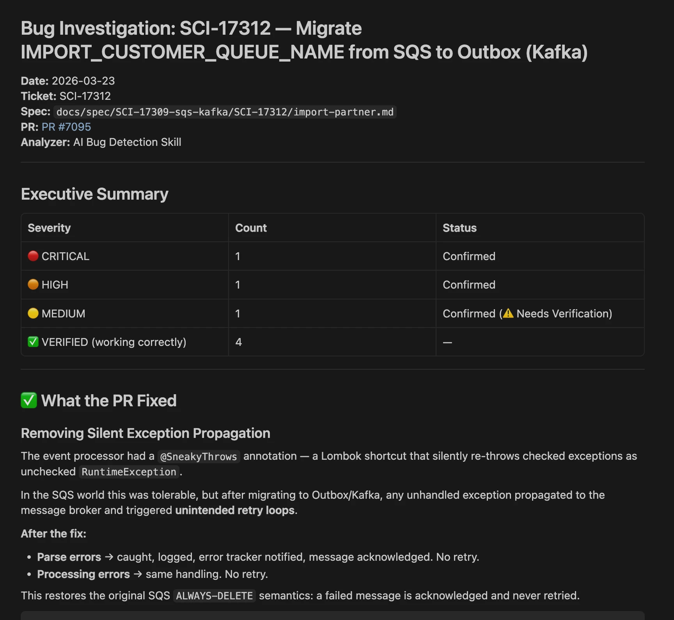Click the ALWAYS-DELETE inline code
The image size is (674, 620).
tap(215, 596)
